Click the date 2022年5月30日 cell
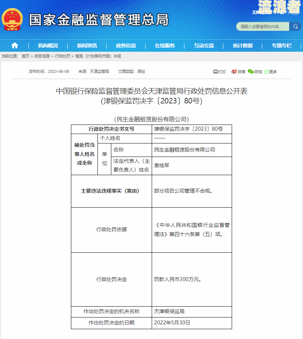This screenshot has width=303, height=339. tap(192, 323)
